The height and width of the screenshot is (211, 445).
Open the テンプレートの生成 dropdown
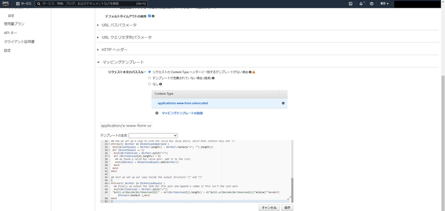pos(153,135)
